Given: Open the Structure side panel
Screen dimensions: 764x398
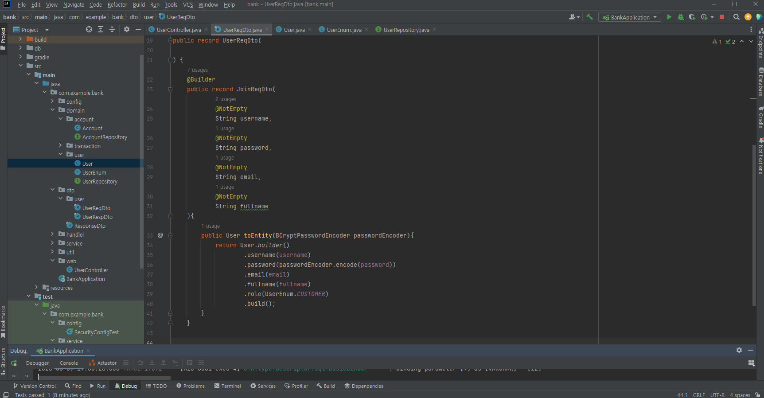Looking at the screenshot, I should (3, 360).
